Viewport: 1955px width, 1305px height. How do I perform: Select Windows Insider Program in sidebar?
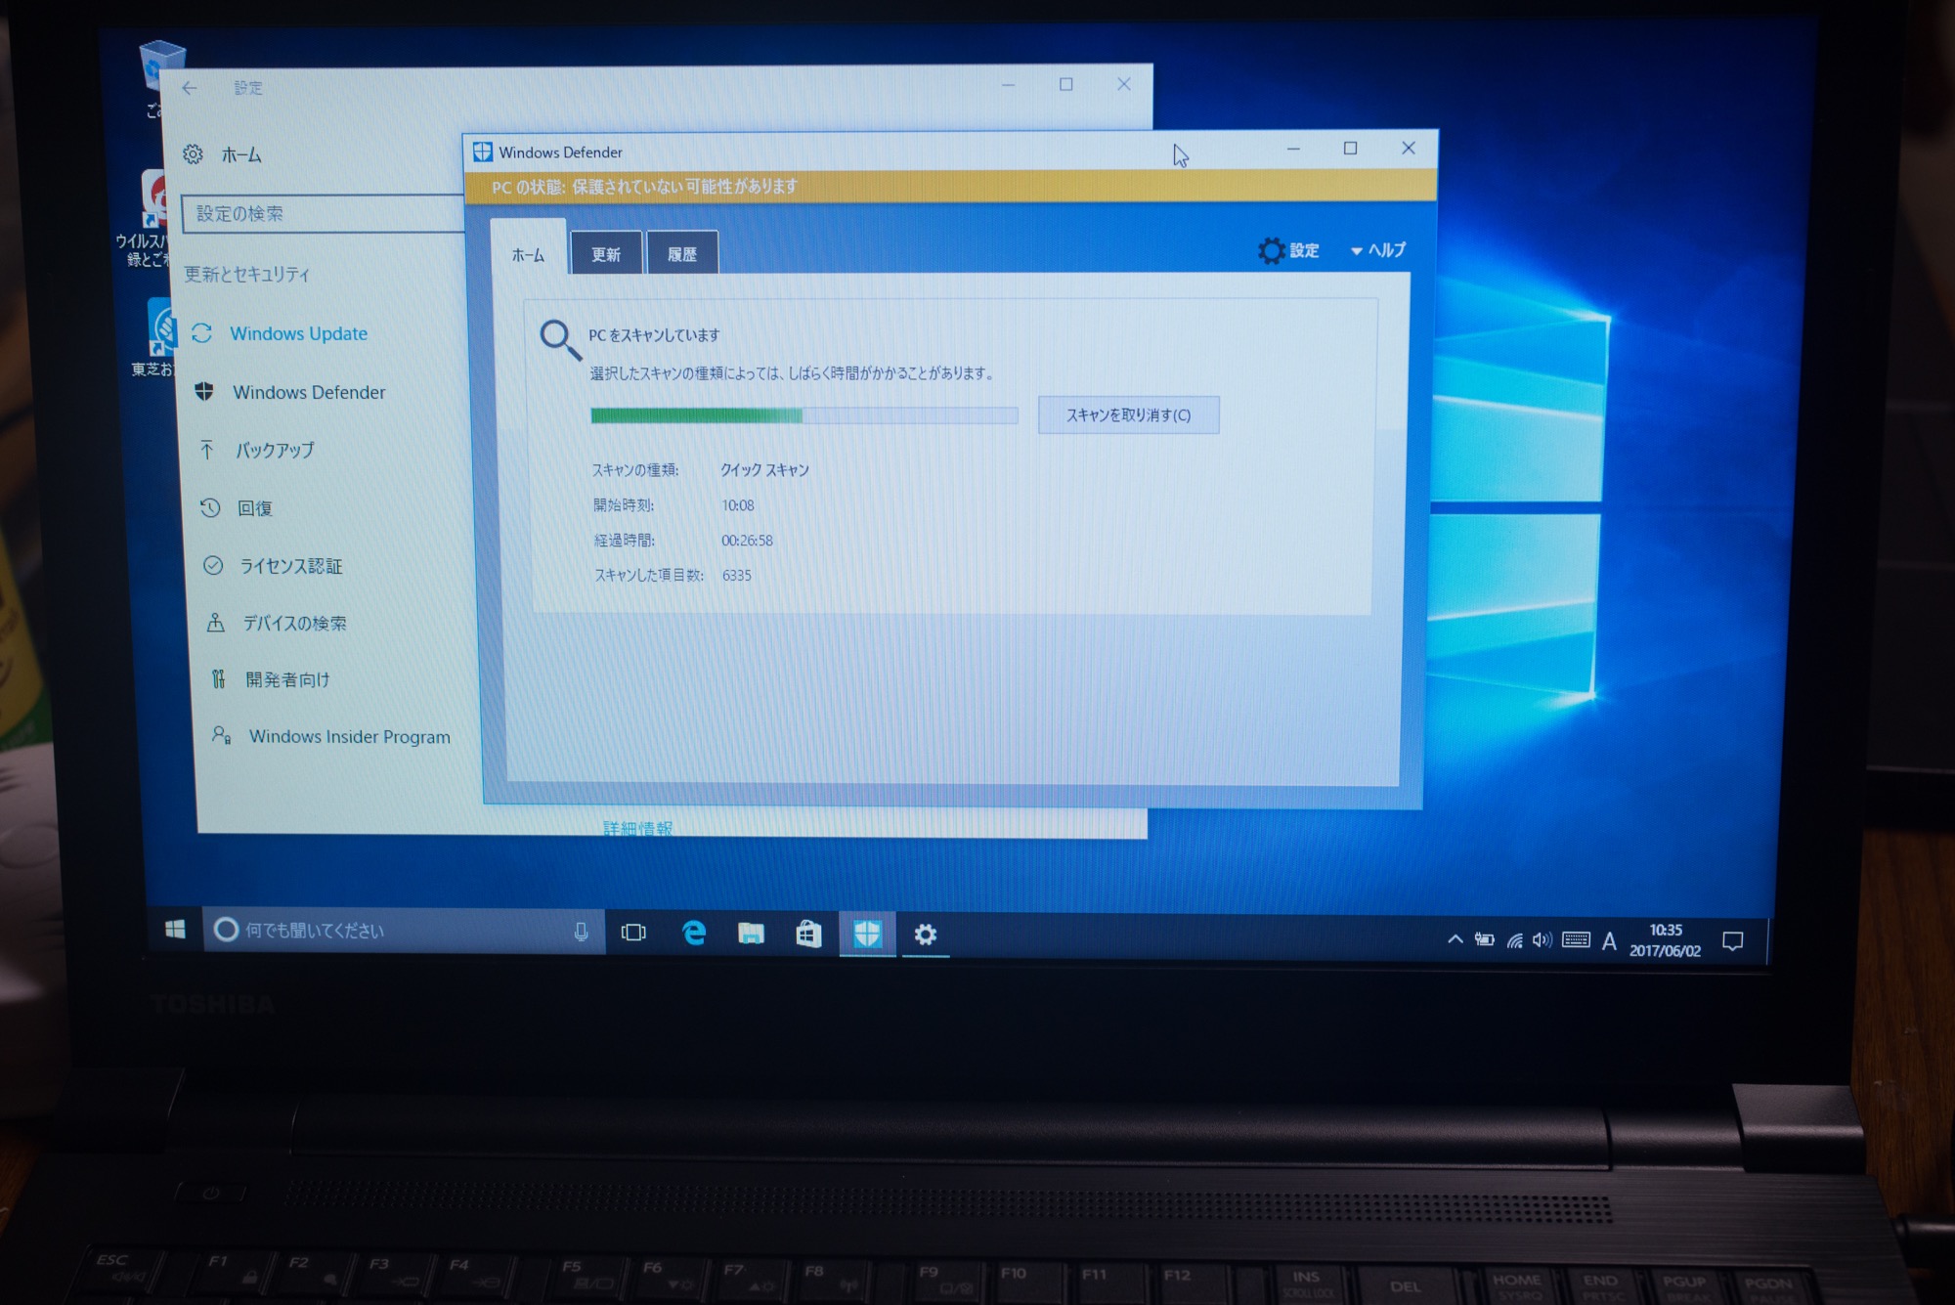click(x=331, y=736)
